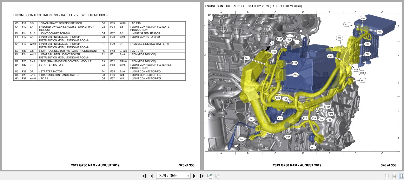Viewport: 404px width, 180px height.
Task: Click the F14 callout bubble
Action: pyautogui.click(x=314, y=118)
